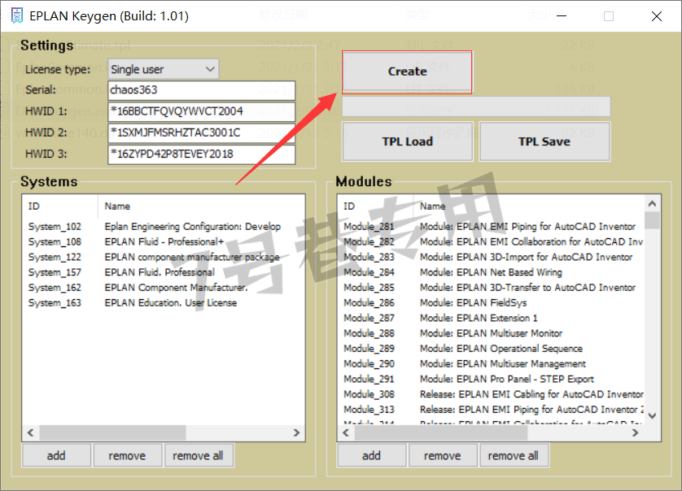Select Module_281 EMI Piping for AutoCAD Inventor
Image resolution: width=682 pixels, height=491 pixels.
point(490,226)
